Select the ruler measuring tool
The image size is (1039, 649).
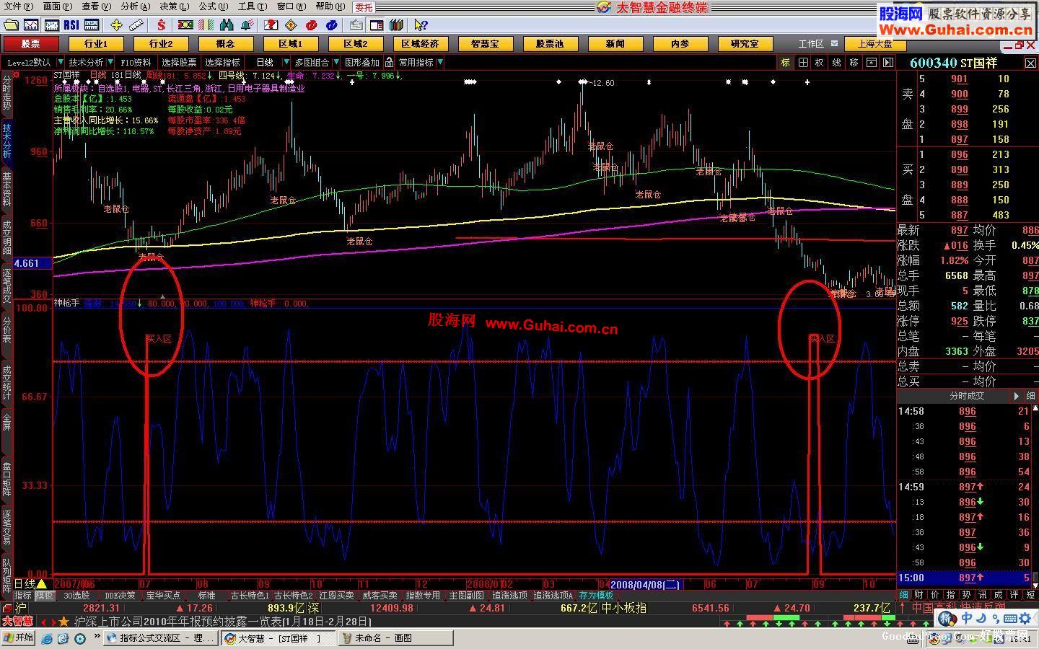pyautogui.click(x=136, y=25)
